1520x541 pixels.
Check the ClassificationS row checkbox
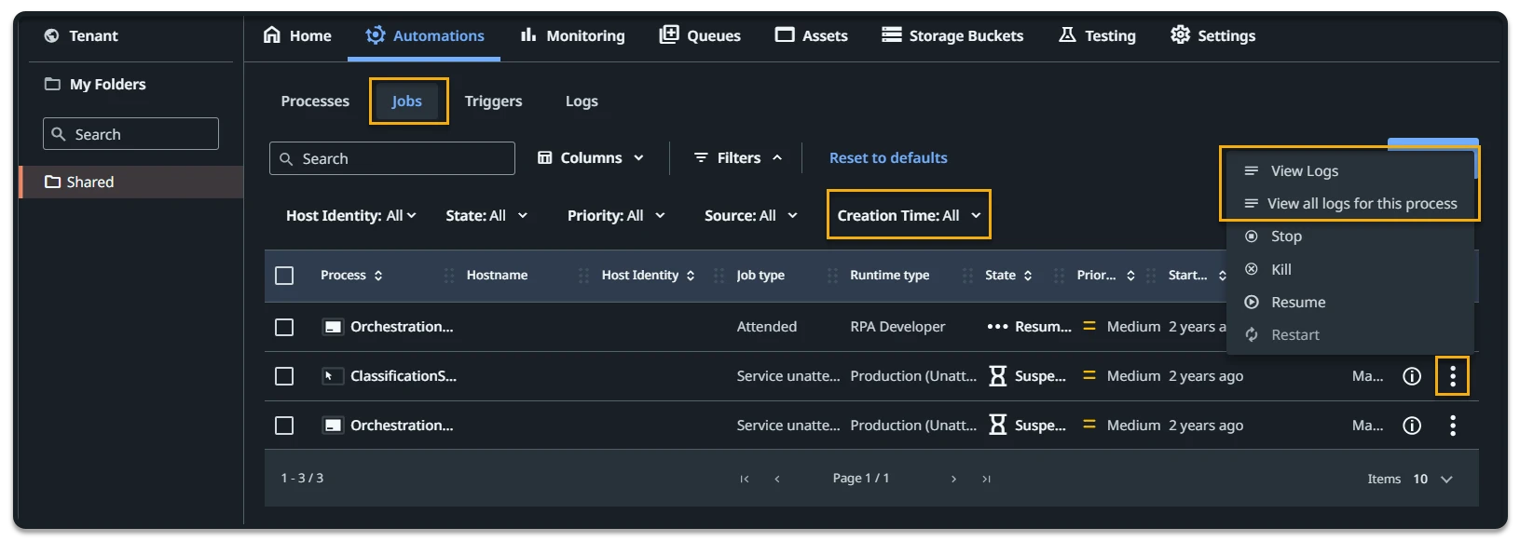click(284, 376)
